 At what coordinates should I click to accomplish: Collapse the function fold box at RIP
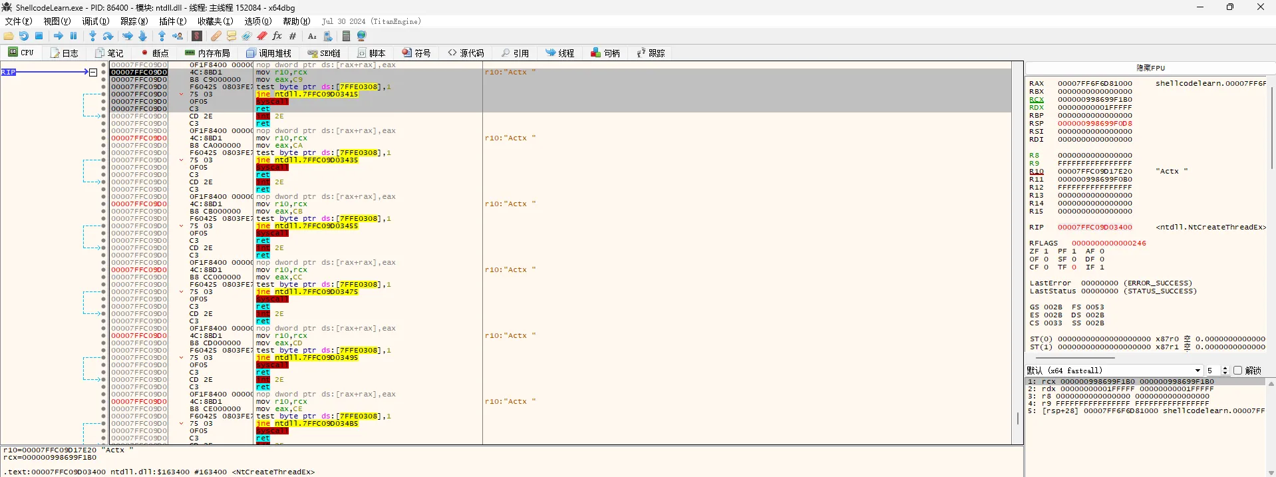pos(93,73)
